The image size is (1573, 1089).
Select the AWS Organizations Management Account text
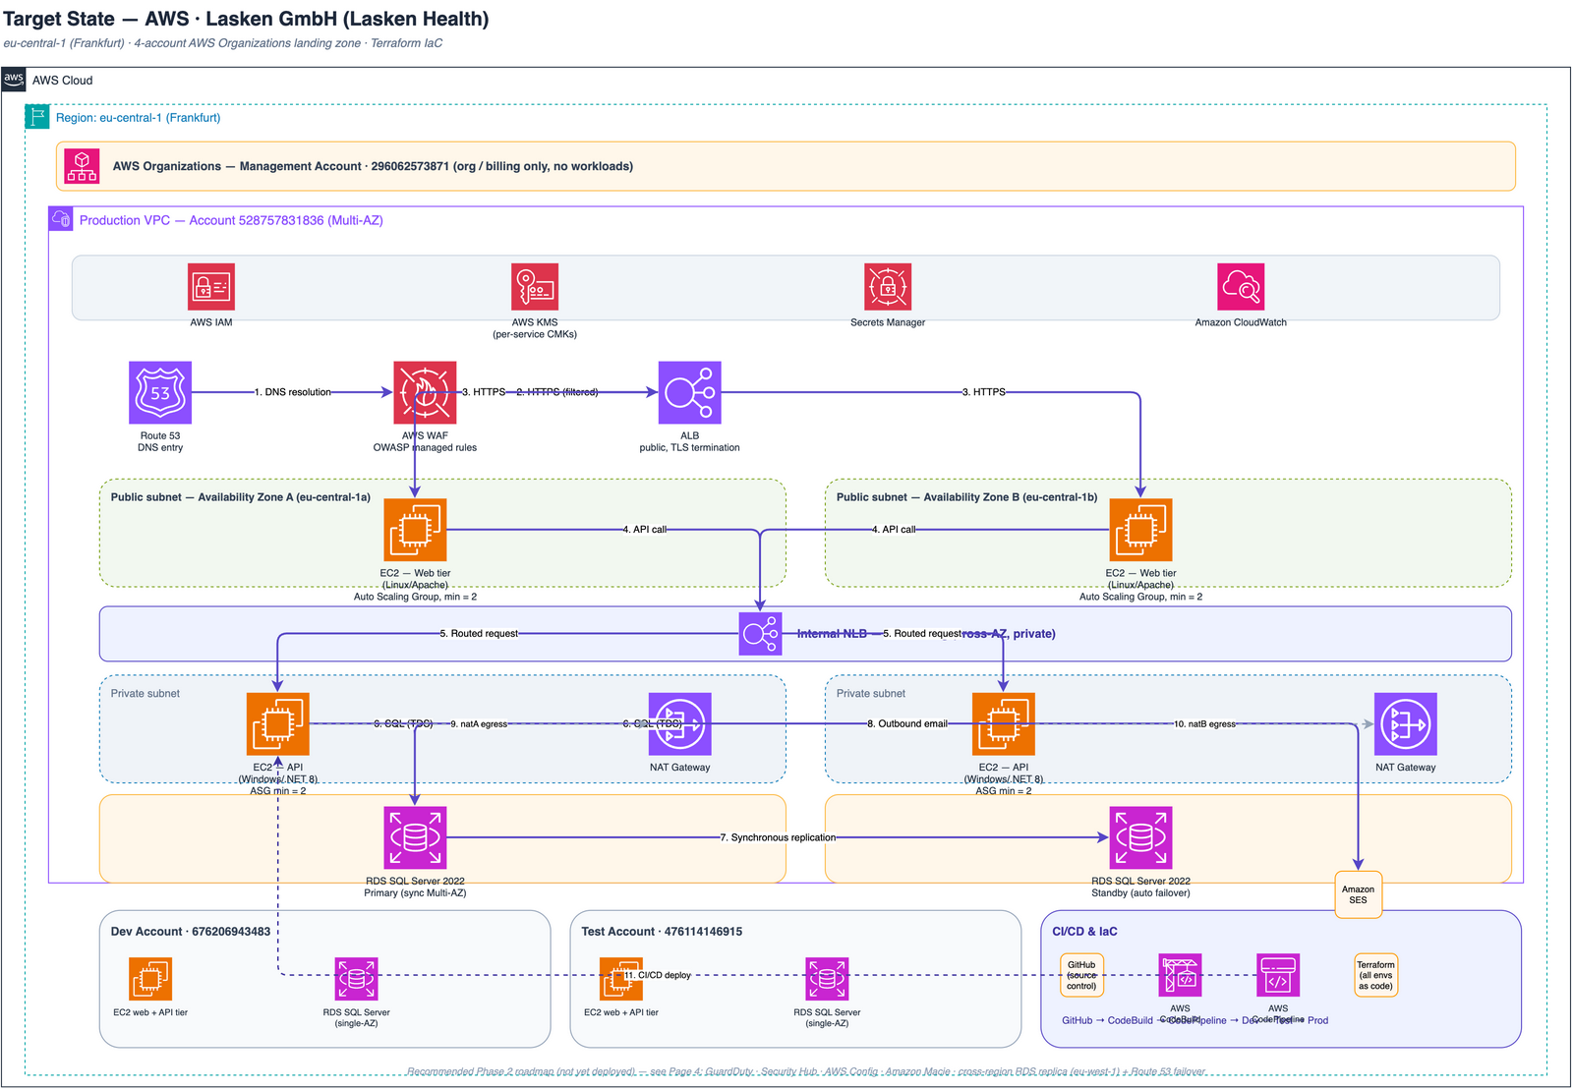click(x=373, y=166)
